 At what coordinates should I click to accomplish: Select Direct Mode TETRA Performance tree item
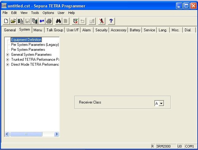point(35,64)
